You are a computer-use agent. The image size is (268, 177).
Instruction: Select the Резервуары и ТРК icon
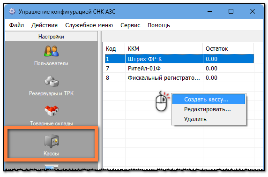tap(51, 81)
